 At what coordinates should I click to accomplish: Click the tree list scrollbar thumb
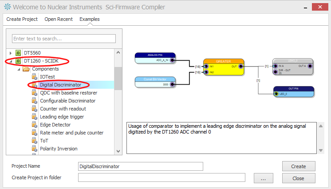pyautogui.click(x=118, y=79)
